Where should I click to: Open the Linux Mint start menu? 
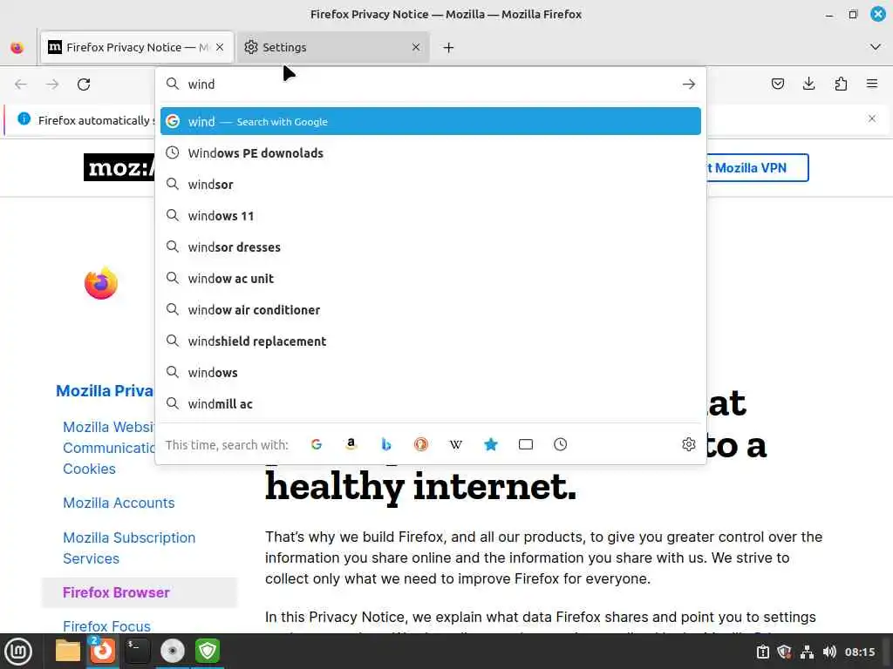[x=17, y=652]
